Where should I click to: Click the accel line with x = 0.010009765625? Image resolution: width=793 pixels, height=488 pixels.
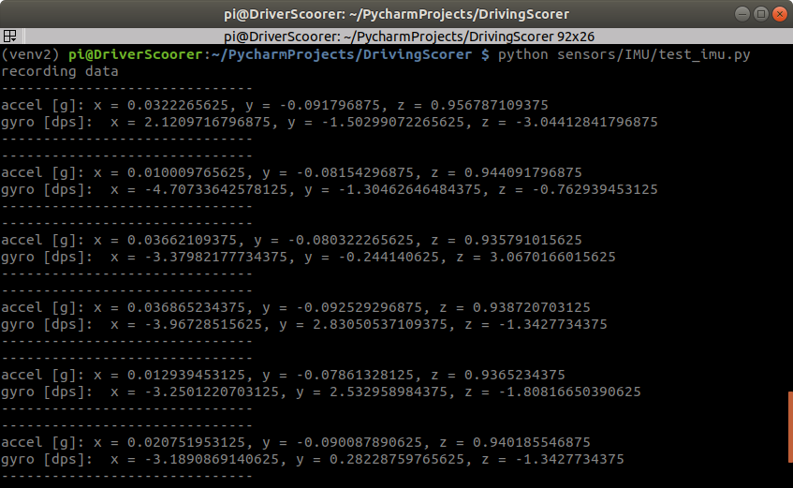(x=291, y=173)
